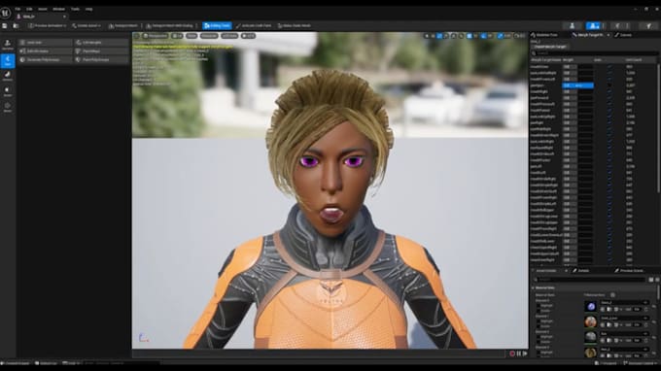
Task: Toggle Highlight checkbox for Element 1
Action: pos(539,321)
